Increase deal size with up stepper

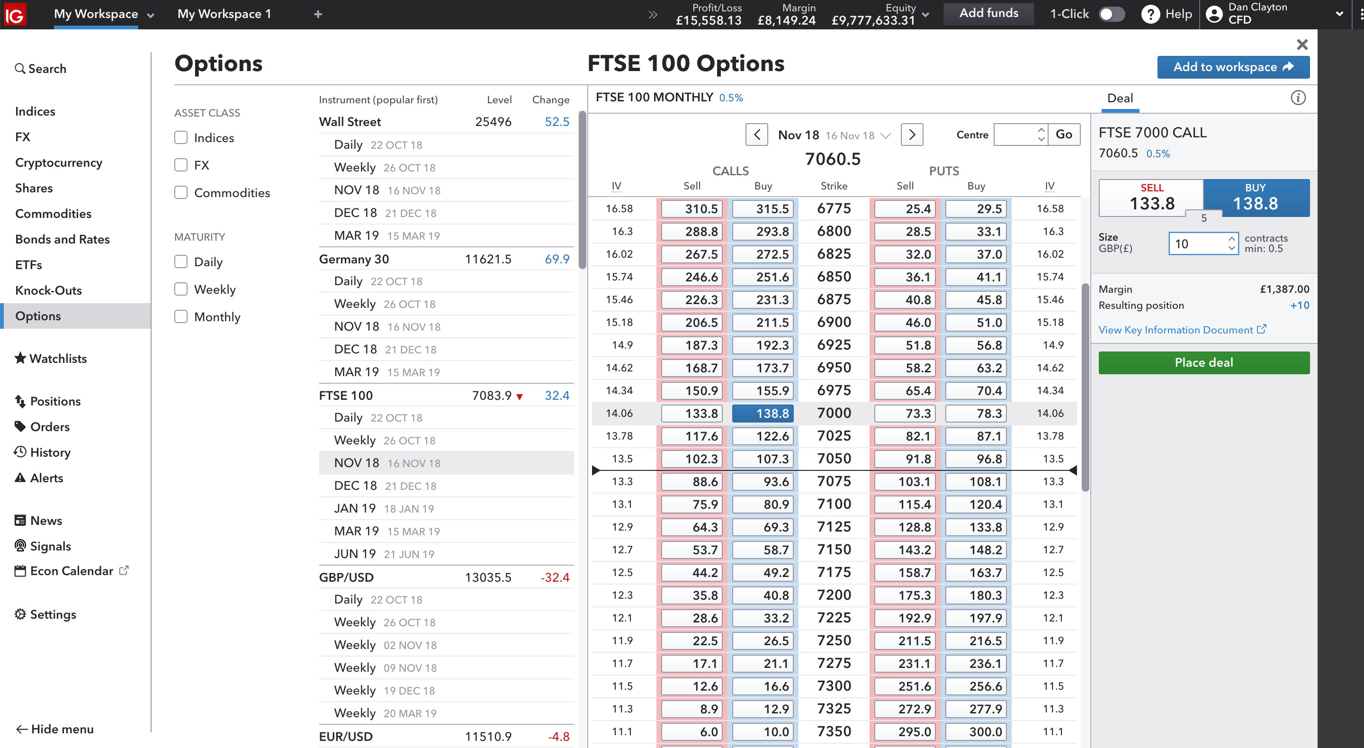[1231, 238]
